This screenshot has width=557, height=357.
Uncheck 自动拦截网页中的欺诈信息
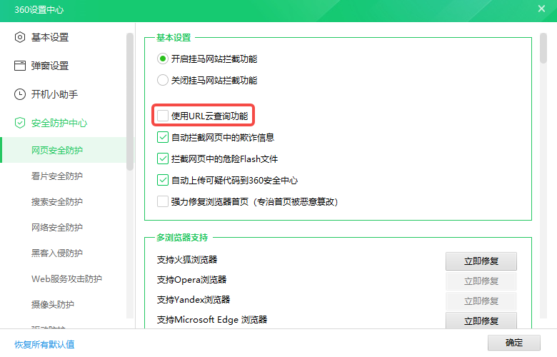click(163, 137)
